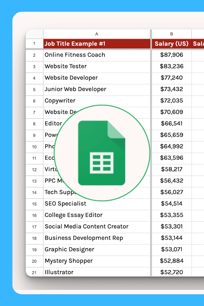This screenshot has width=204, height=306.
Task: Select row 16 header number
Action: [x=34, y=215]
